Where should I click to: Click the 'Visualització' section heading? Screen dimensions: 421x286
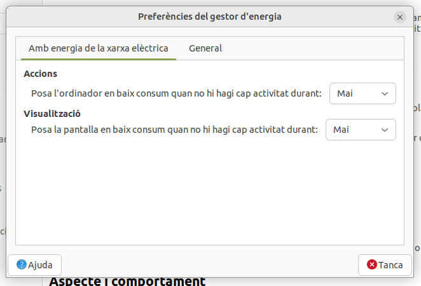coord(52,113)
